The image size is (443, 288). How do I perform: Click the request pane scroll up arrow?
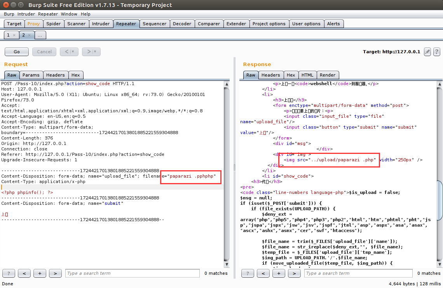click(x=227, y=84)
